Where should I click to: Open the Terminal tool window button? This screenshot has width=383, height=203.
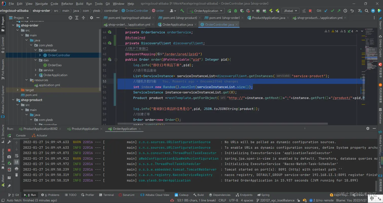106,195
